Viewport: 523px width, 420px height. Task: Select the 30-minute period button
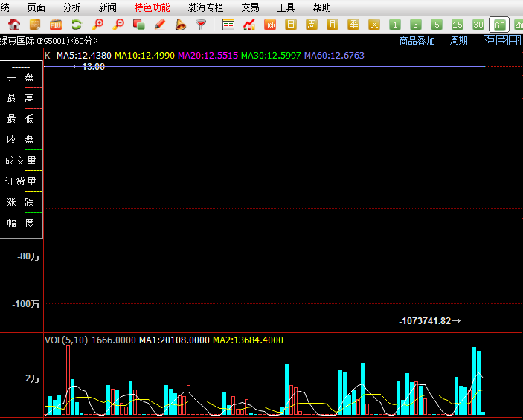coord(478,25)
